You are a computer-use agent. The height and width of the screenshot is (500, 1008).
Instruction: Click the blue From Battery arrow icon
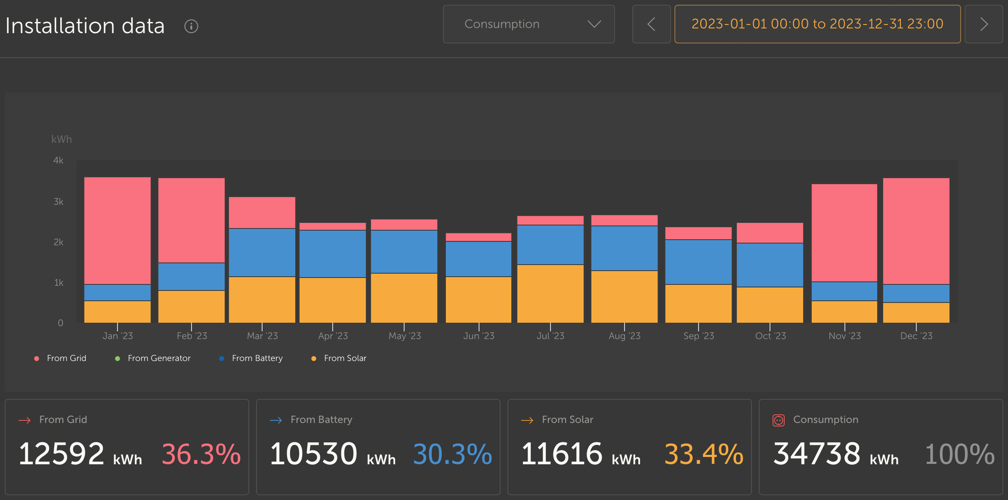[x=276, y=420]
